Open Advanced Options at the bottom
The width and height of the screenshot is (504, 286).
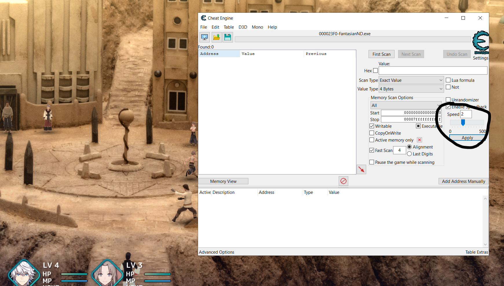(217, 252)
